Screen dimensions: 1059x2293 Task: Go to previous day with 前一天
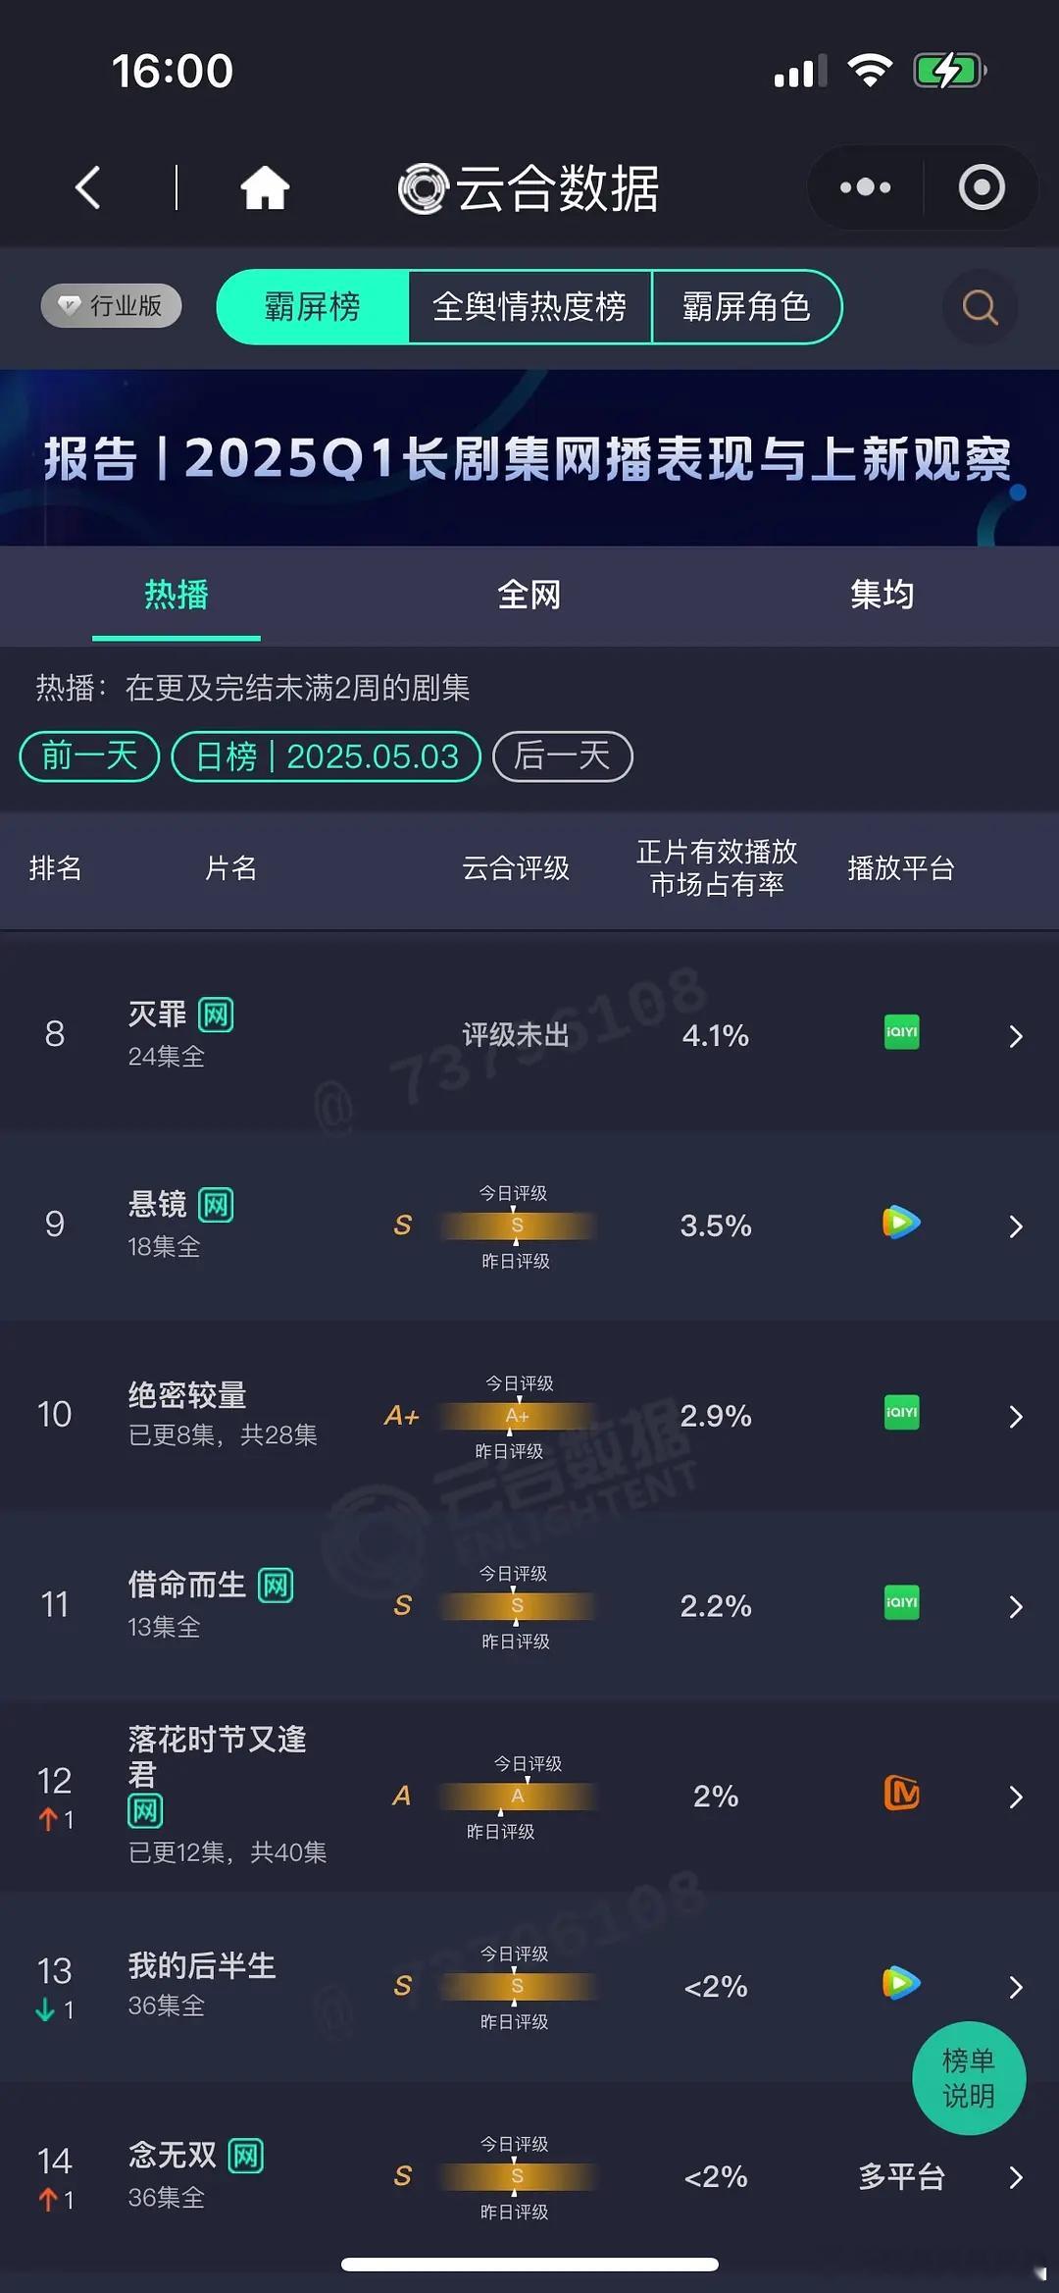coord(89,756)
